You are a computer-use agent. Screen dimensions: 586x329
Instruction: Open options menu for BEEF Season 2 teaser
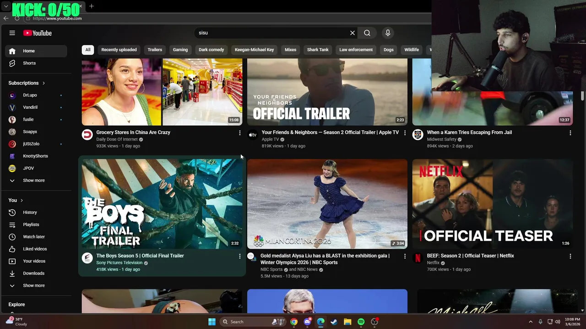point(570,256)
